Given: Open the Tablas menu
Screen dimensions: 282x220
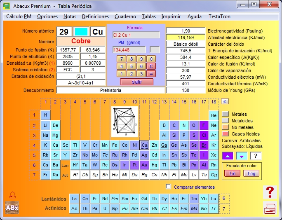Looking at the screenshot, I should click(149, 16).
